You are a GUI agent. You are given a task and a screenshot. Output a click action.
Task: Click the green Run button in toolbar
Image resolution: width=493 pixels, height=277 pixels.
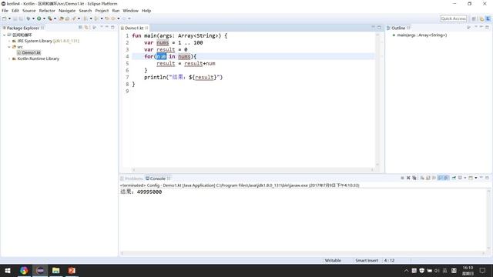tap(39, 18)
